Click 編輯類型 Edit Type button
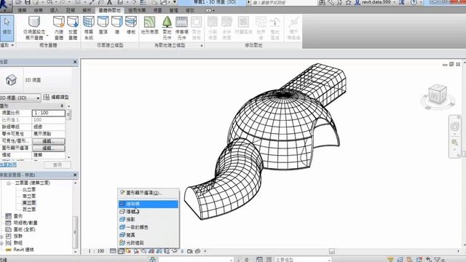Viewport: 466px width, 262px height. click(x=56, y=97)
